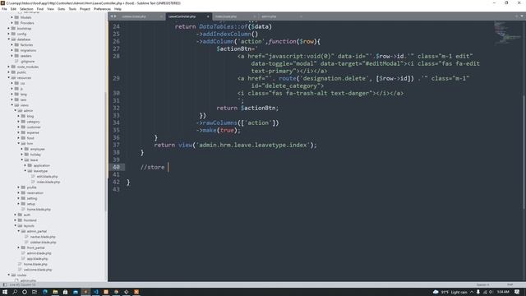
Task: Select the expense folder icon
Action: tap(23, 132)
